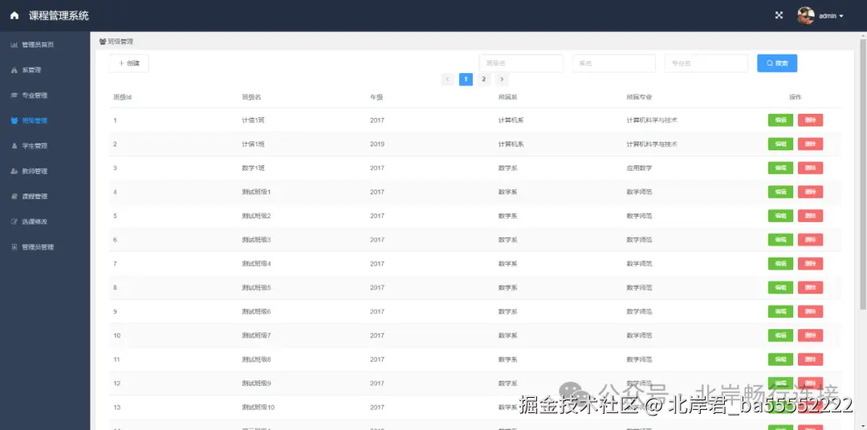Viewport: 867px width, 430px height.
Task: Click the 创建 button
Action: click(x=128, y=63)
